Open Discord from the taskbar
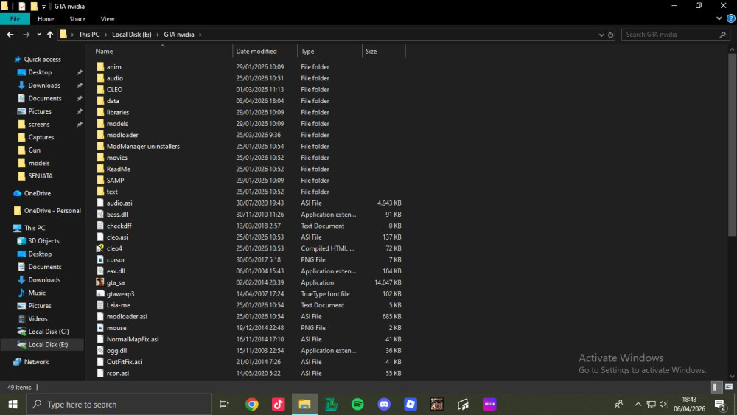This screenshot has height=415, width=737. tap(384, 404)
